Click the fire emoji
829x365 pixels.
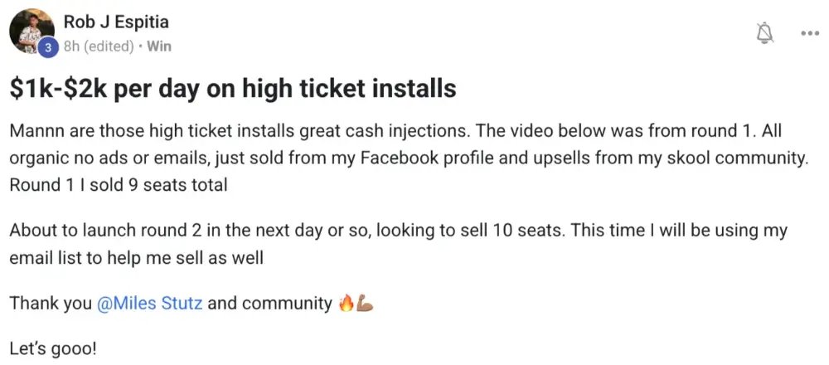coord(347,303)
